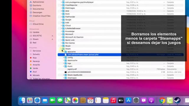Screen dimensions: 189x106
Task: Select the Knowledge folder row
Action: [121, 32]
